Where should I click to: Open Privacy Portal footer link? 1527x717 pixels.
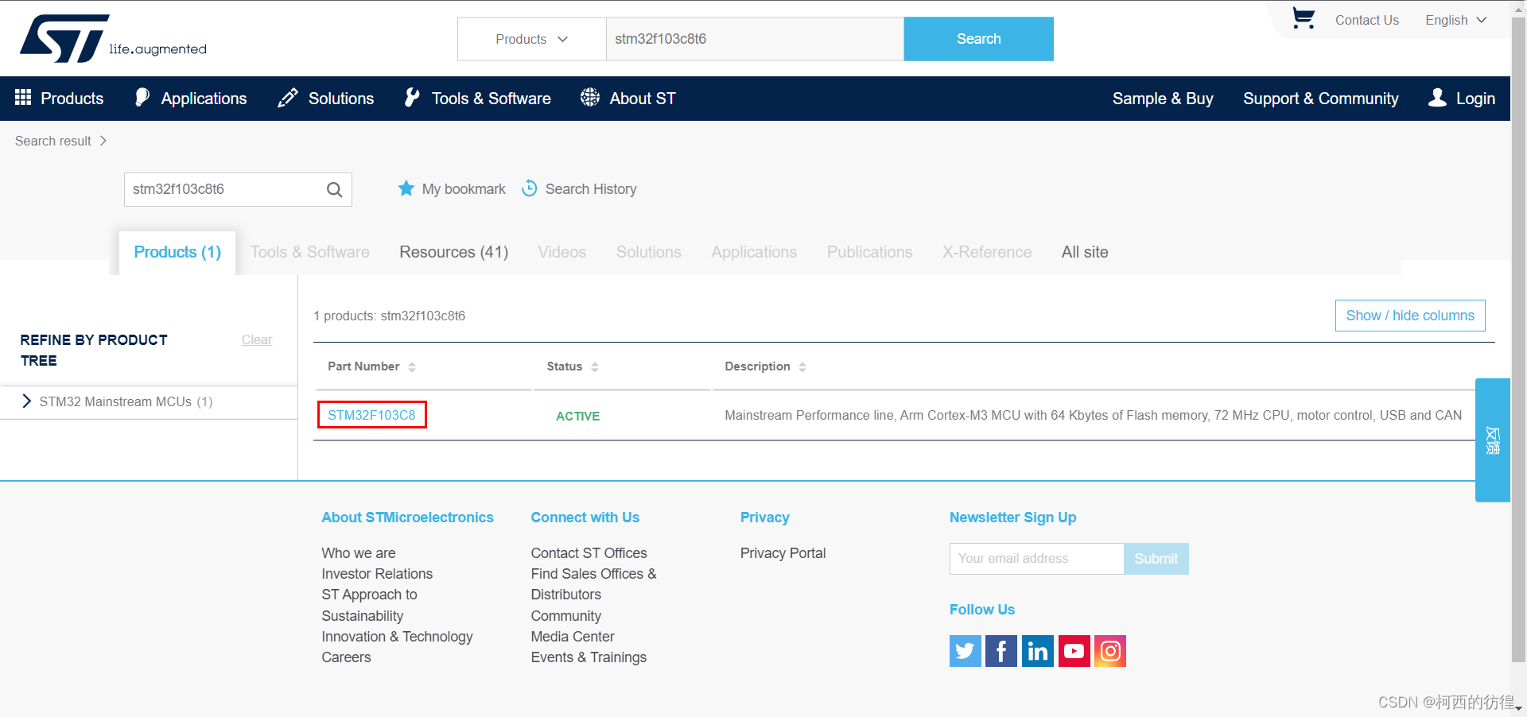coord(783,552)
